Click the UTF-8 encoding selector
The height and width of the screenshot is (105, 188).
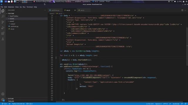point(165,104)
